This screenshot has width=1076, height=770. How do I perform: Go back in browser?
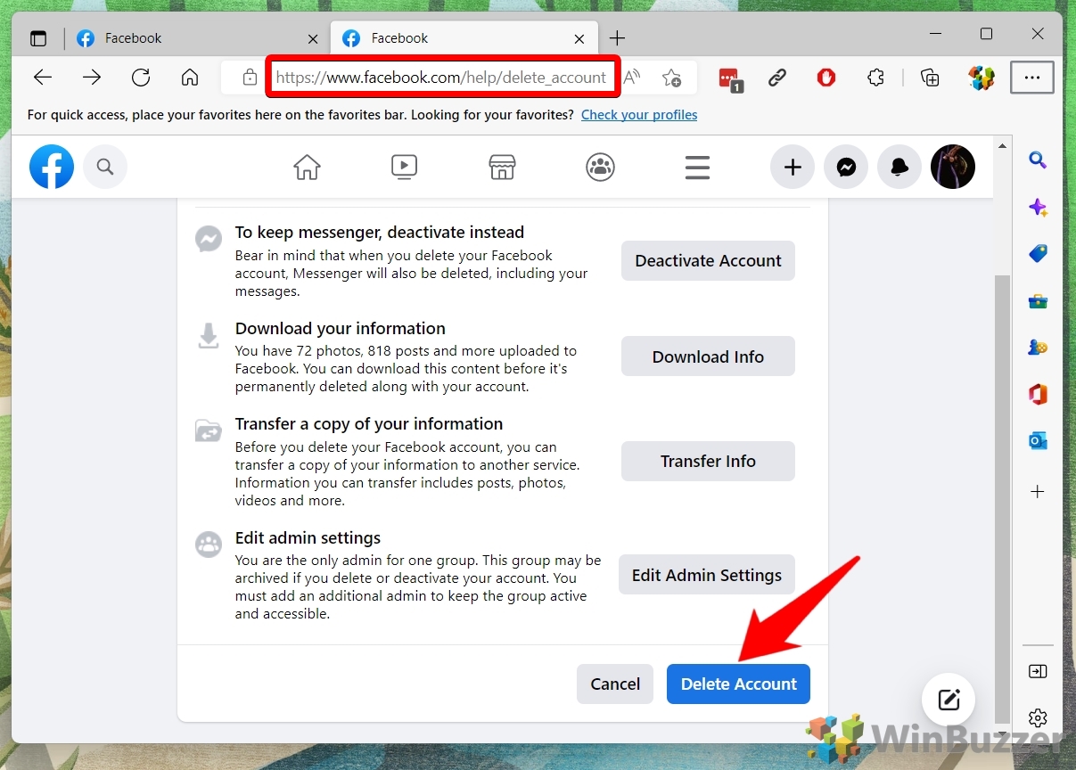[43, 78]
